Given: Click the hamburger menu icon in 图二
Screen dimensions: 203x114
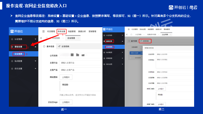Looking at the screenshot, I should [x=128, y=29].
